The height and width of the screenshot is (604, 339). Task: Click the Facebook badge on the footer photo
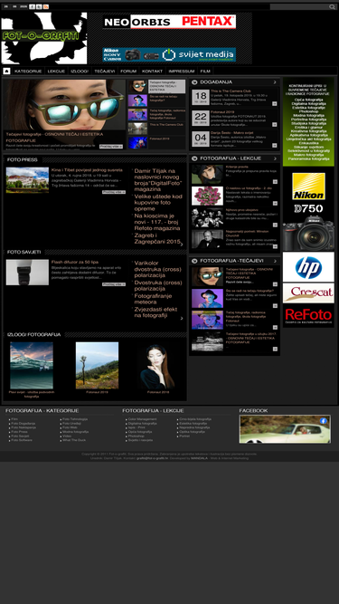click(x=324, y=421)
